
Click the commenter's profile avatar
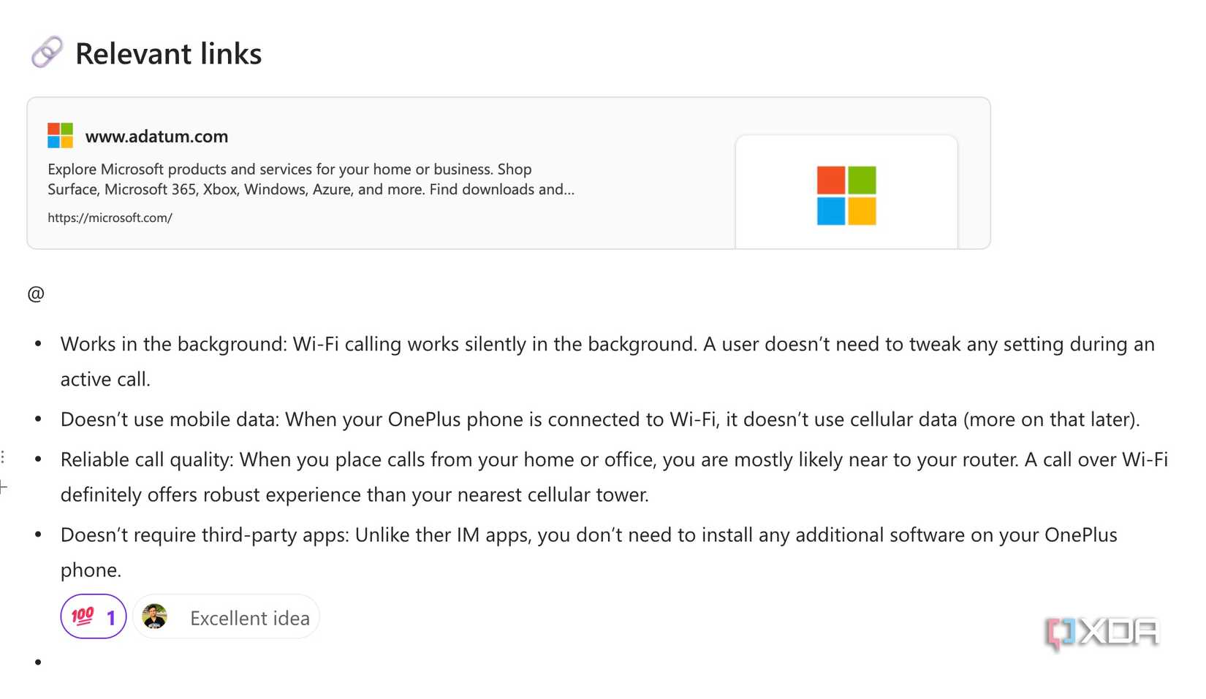click(154, 617)
